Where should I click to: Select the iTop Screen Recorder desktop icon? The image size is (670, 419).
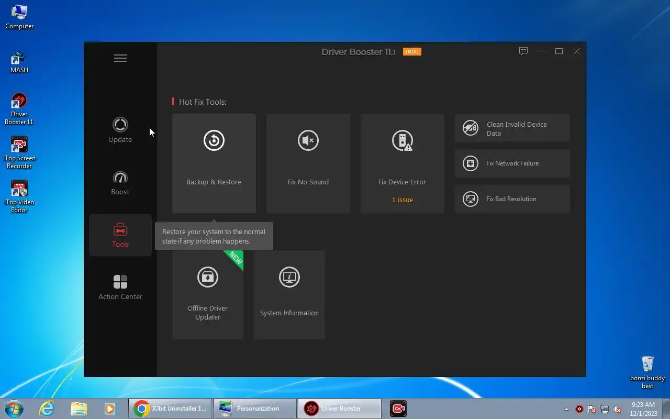click(19, 153)
